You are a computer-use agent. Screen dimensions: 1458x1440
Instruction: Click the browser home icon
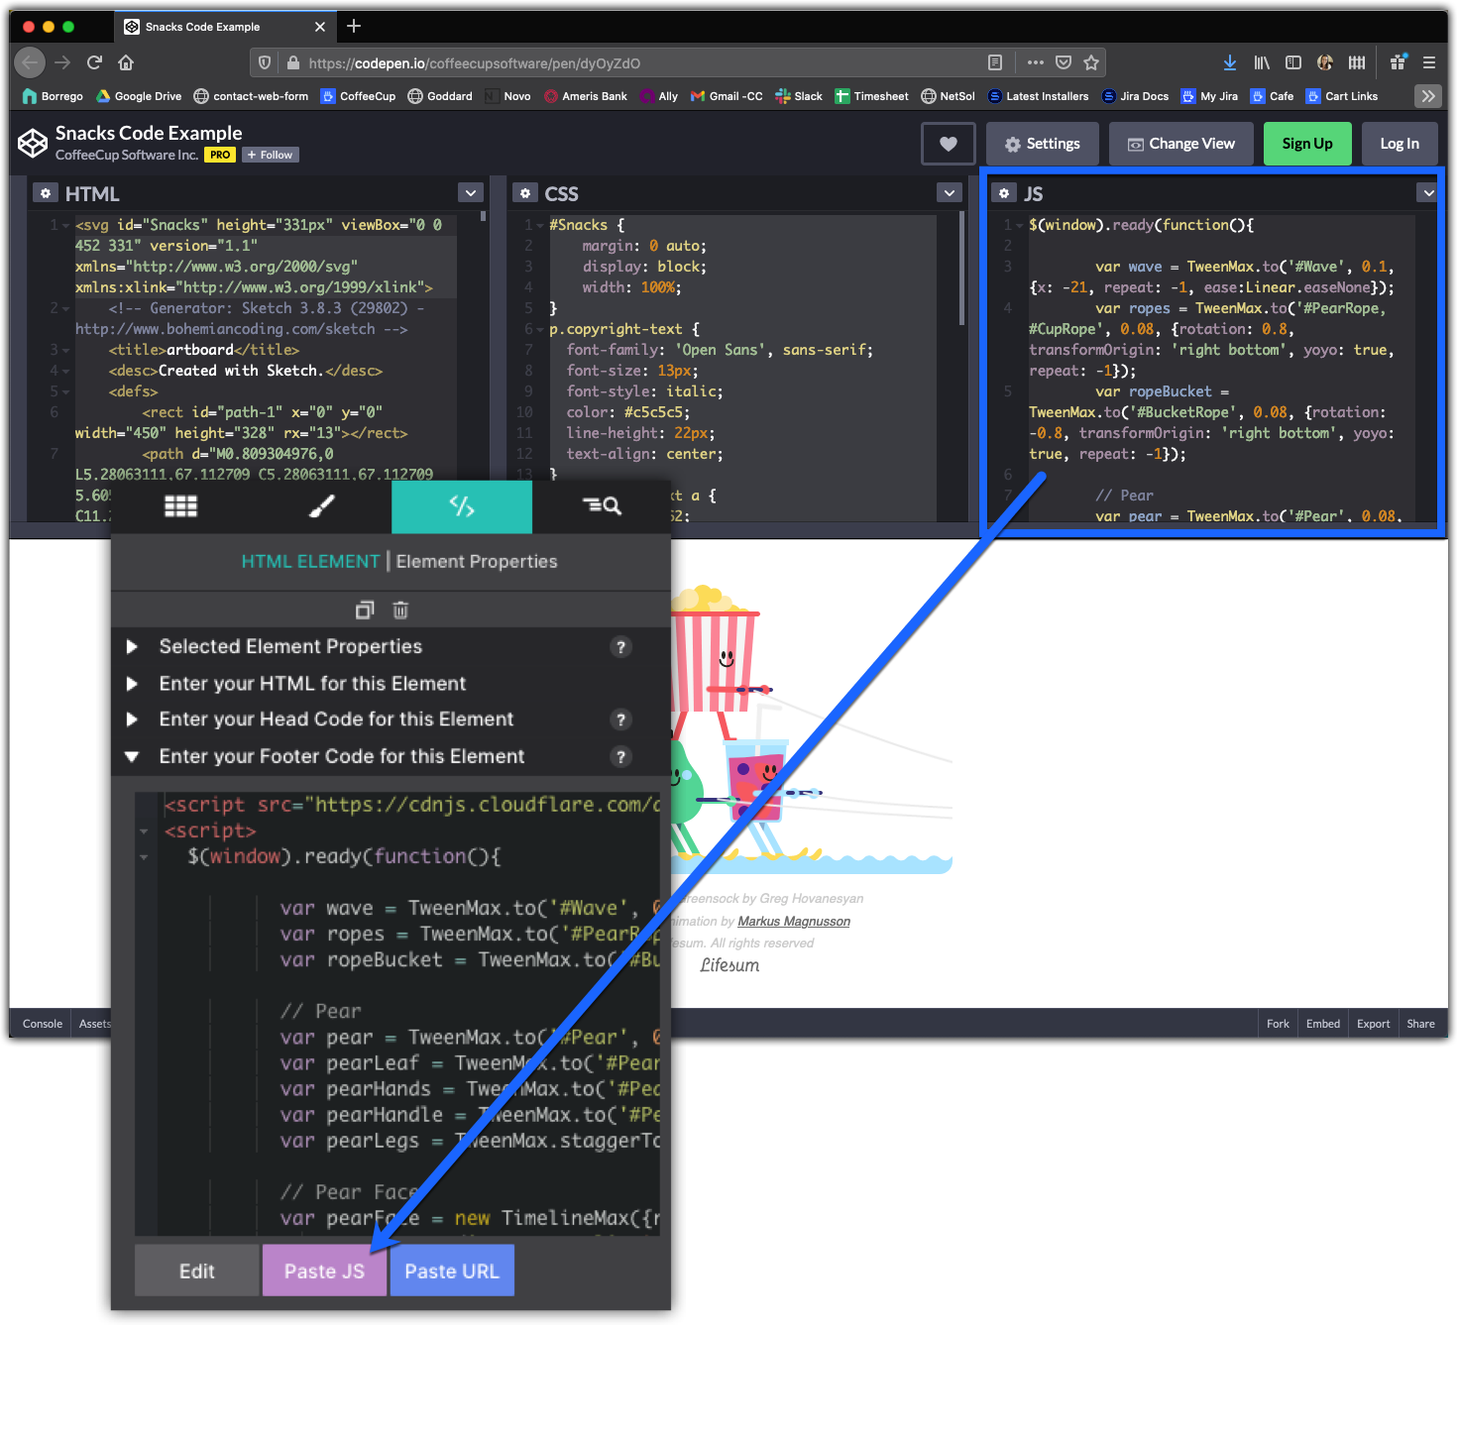tap(126, 62)
